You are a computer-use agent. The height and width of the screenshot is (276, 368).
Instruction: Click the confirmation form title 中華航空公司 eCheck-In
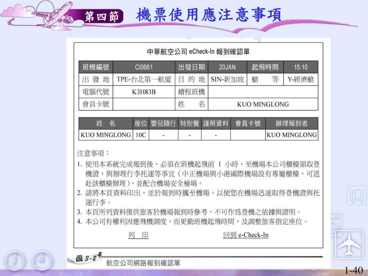[198, 52]
